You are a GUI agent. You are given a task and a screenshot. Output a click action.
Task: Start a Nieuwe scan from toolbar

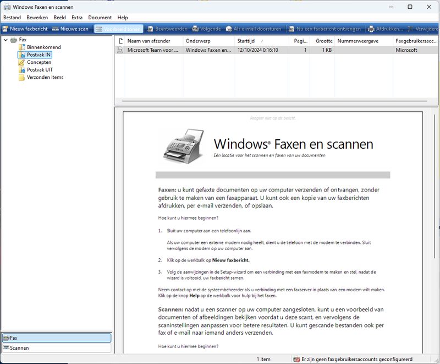coord(70,29)
